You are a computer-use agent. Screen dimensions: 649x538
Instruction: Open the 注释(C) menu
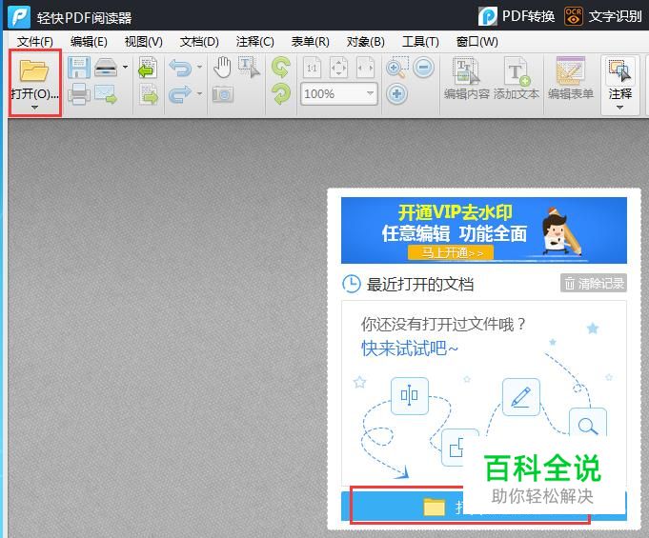(254, 42)
